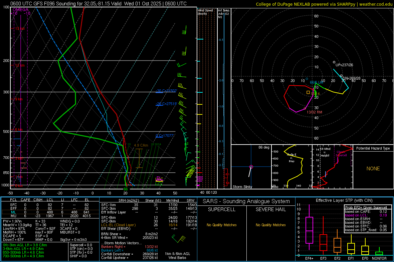Screen dimensions: 394x262
Task: Click the College of DuPage NEXLAB credit text
Action: point(324,4)
